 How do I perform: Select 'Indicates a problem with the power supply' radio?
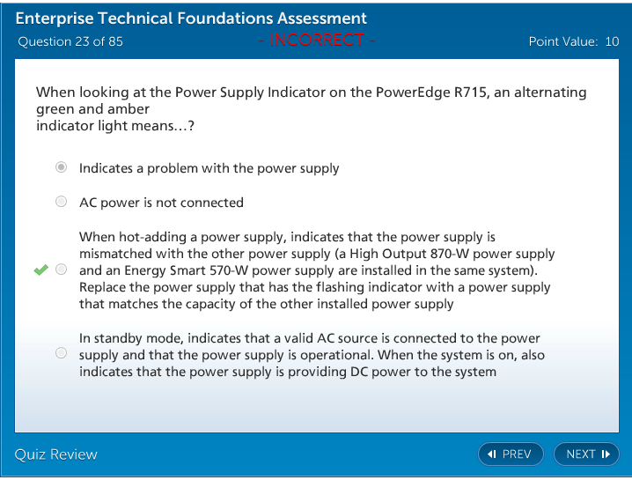point(61,167)
